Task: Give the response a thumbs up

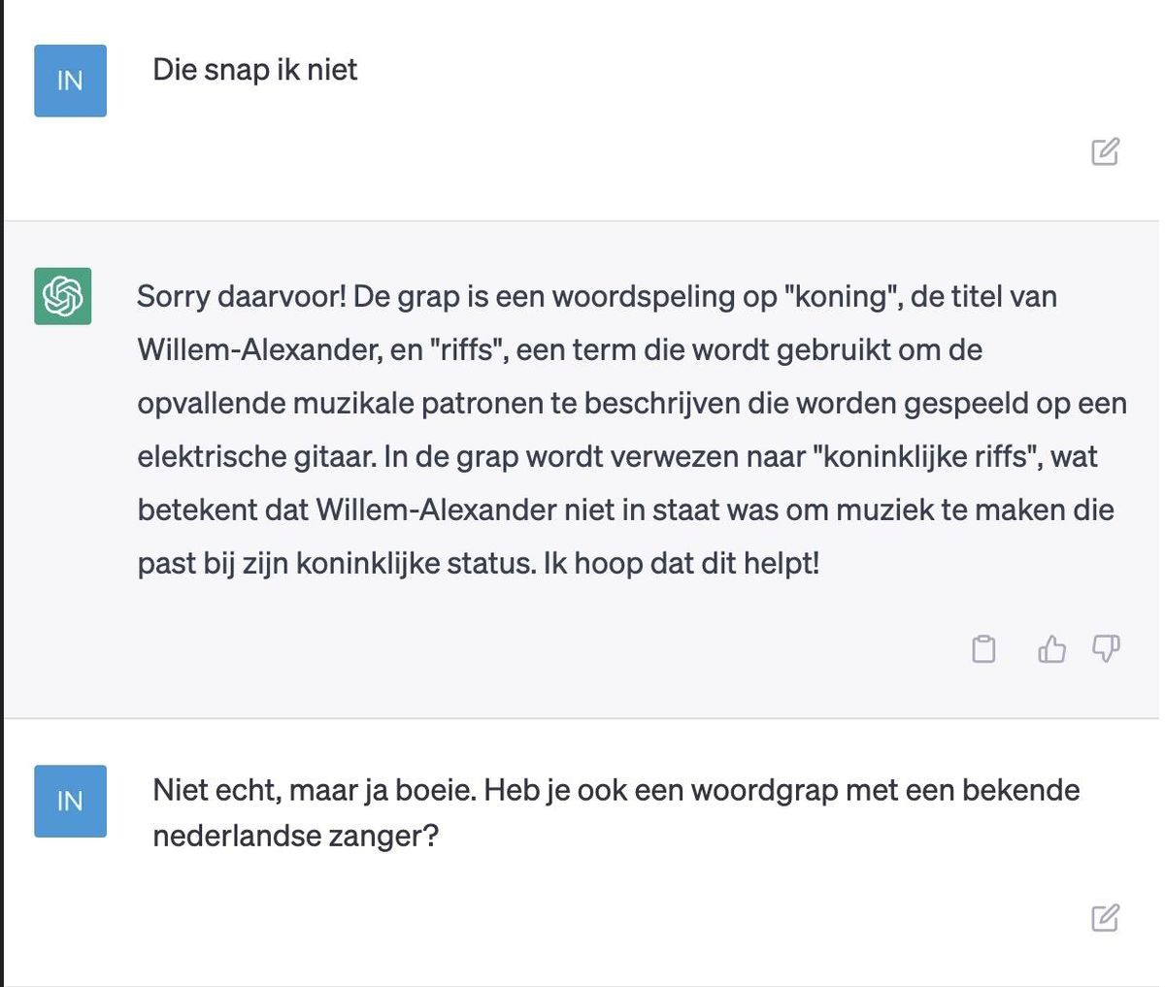Action: [1051, 648]
